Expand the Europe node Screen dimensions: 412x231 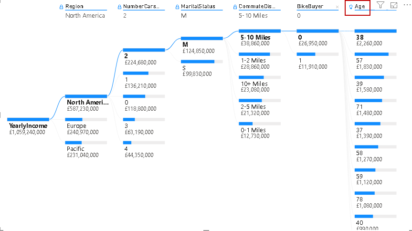pos(76,126)
